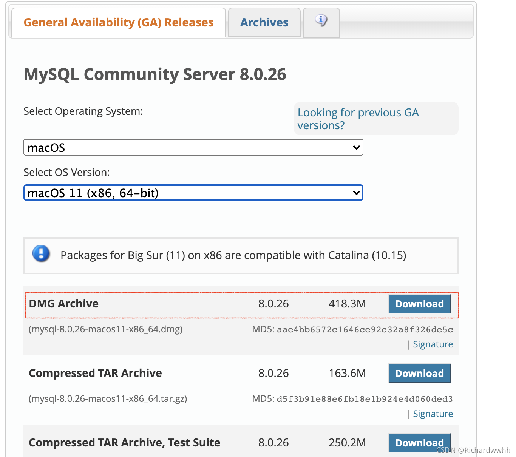Screen dimensions: 516x457
Task: Click the blue exclamation notice icon
Action: pos(41,253)
